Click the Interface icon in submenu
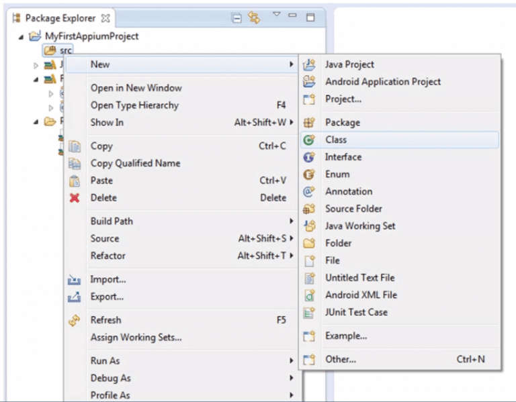Image resolution: width=516 pixels, height=402 pixels. [309, 157]
